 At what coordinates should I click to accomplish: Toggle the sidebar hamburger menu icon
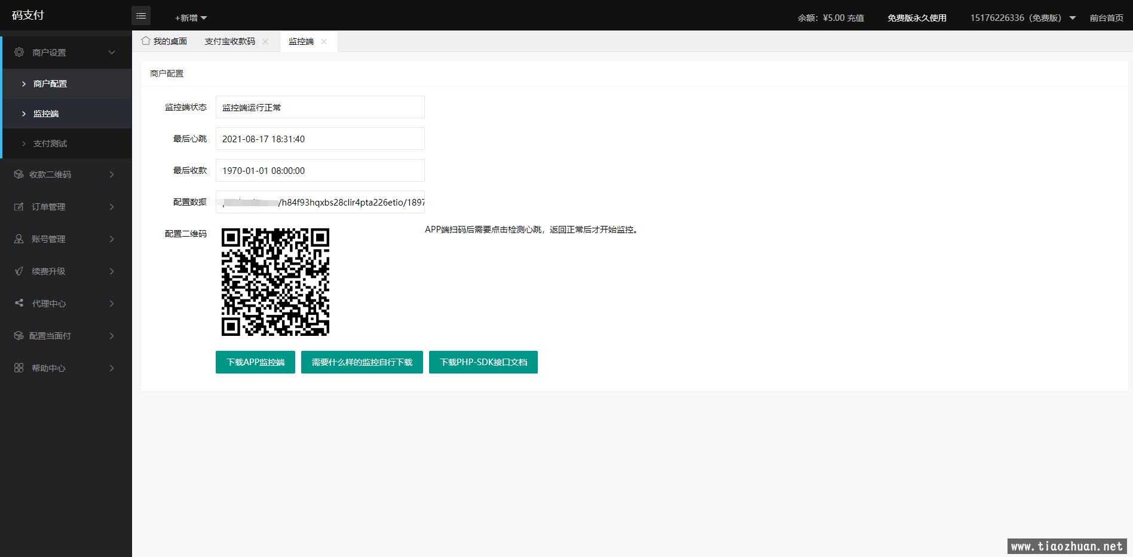point(141,16)
